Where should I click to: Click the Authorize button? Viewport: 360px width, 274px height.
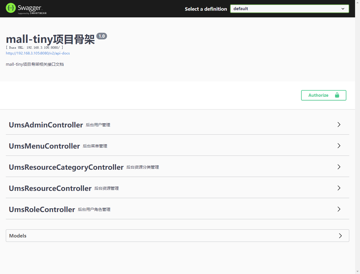pyautogui.click(x=324, y=95)
